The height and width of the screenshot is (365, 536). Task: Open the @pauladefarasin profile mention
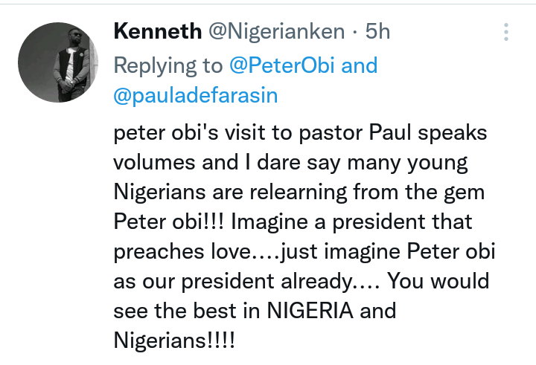(x=196, y=96)
